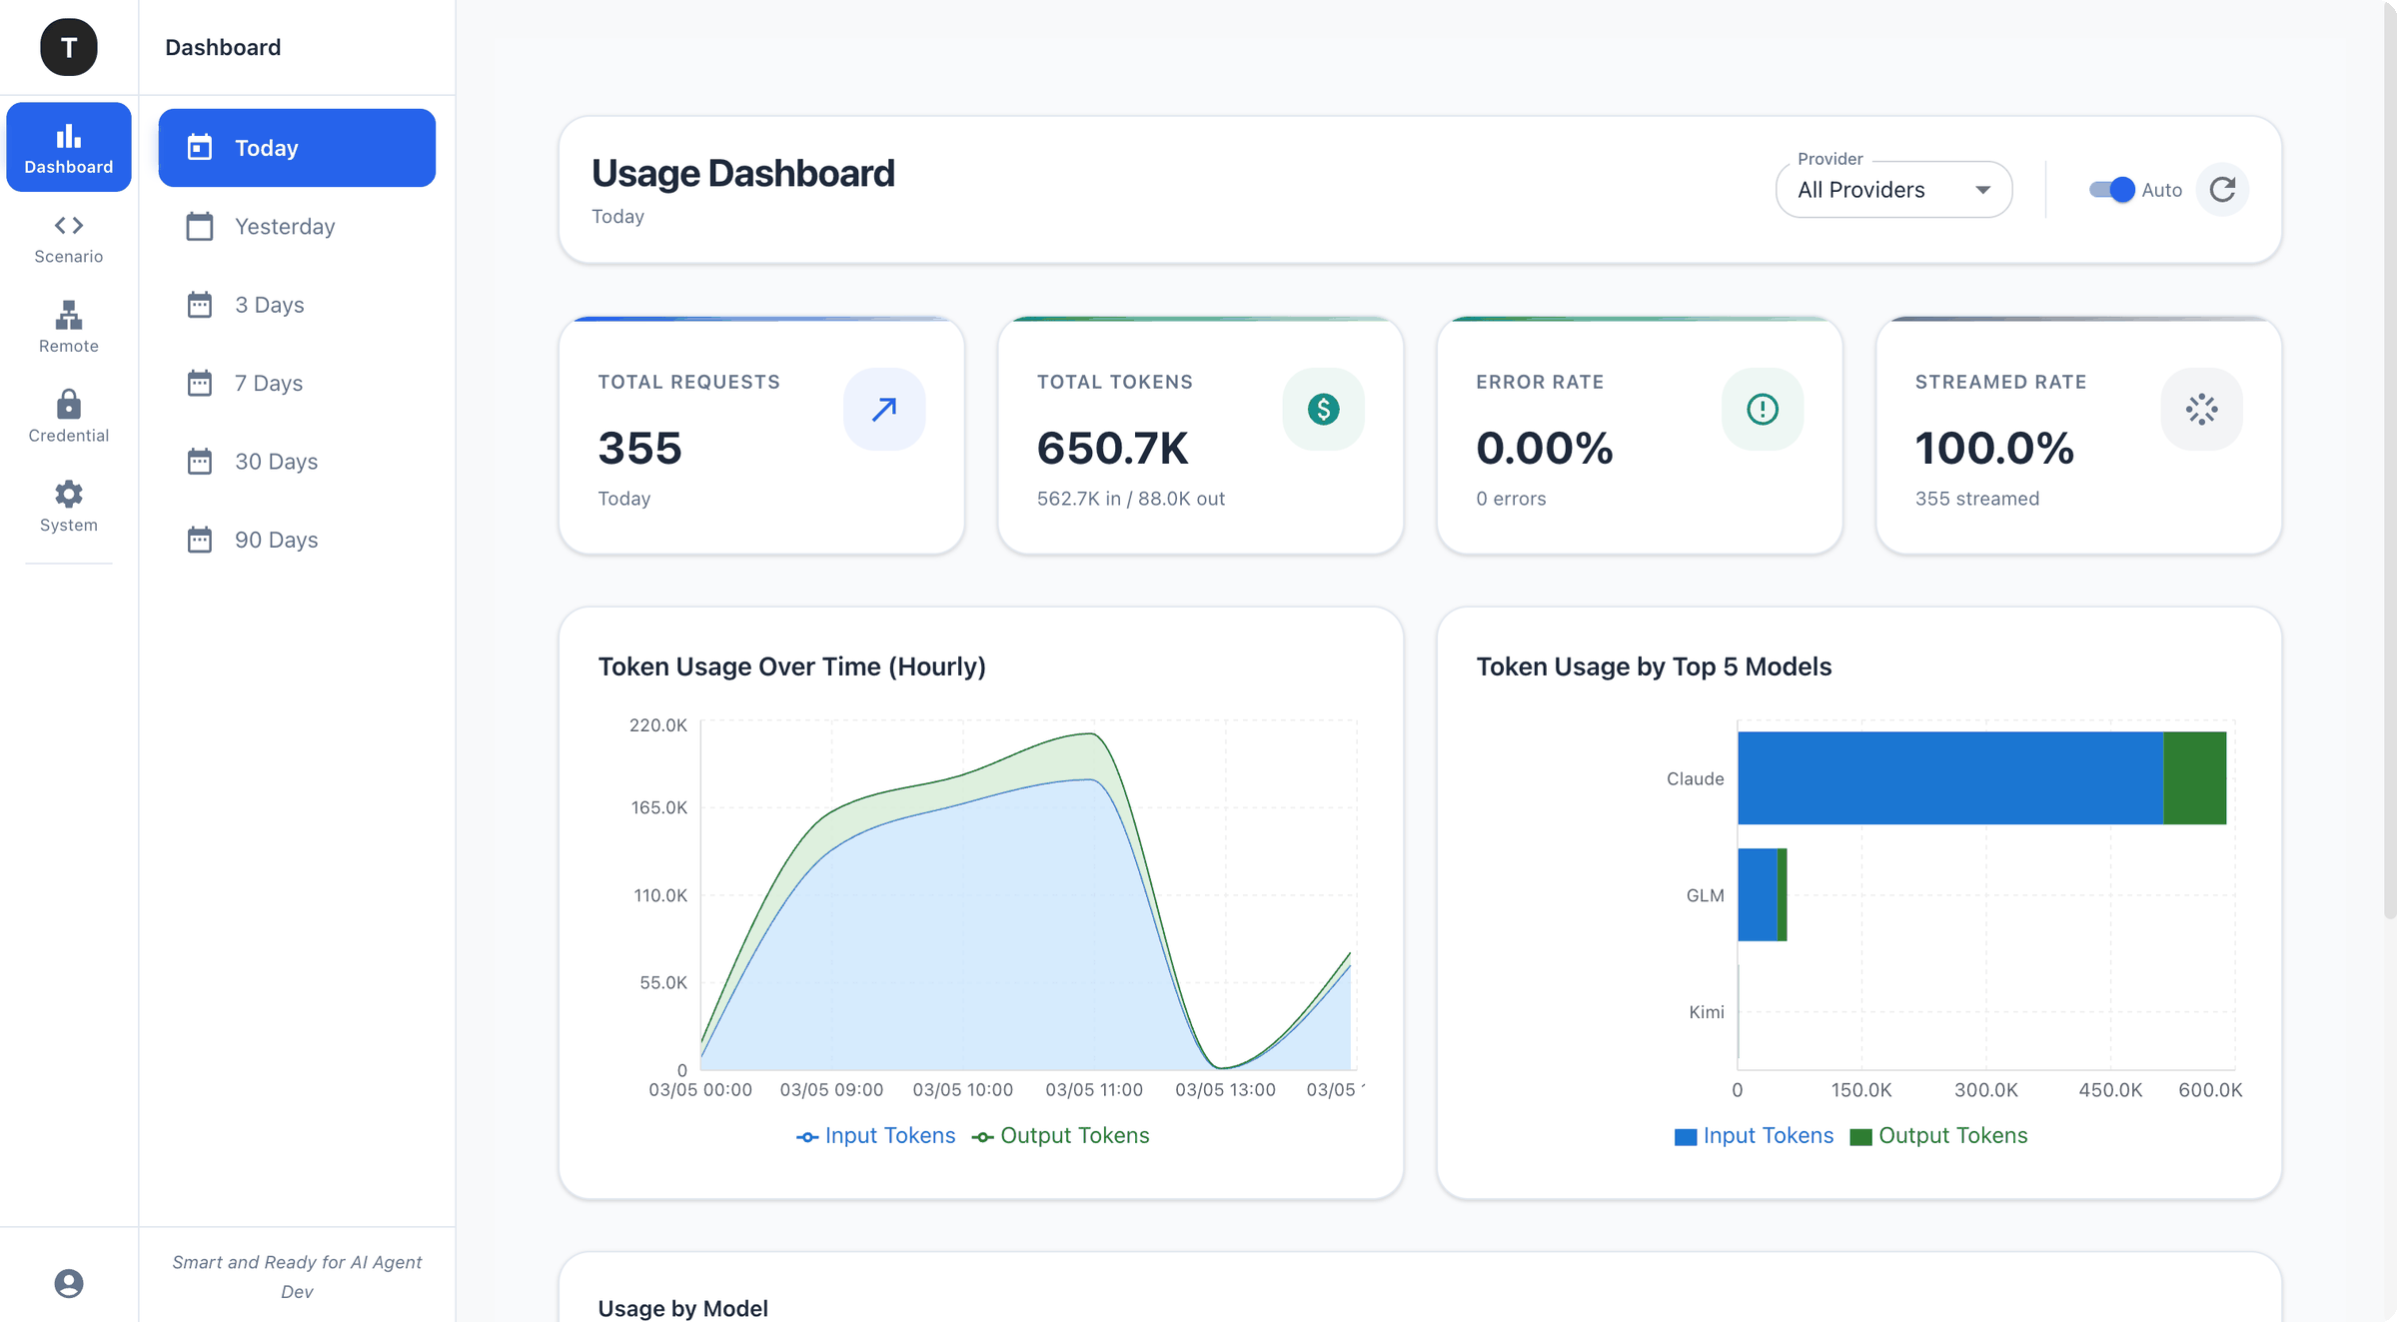Viewport: 2397px width, 1322px height.
Task: Select the 90 Days period
Action: pos(296,539)
